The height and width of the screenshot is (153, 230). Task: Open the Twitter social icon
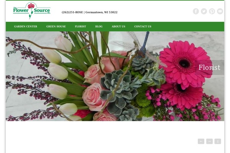tap(204, 11)
